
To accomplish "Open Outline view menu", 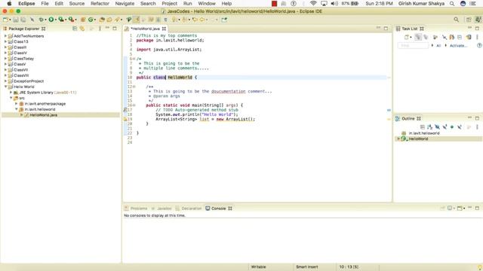I will [x=477, y=127].
